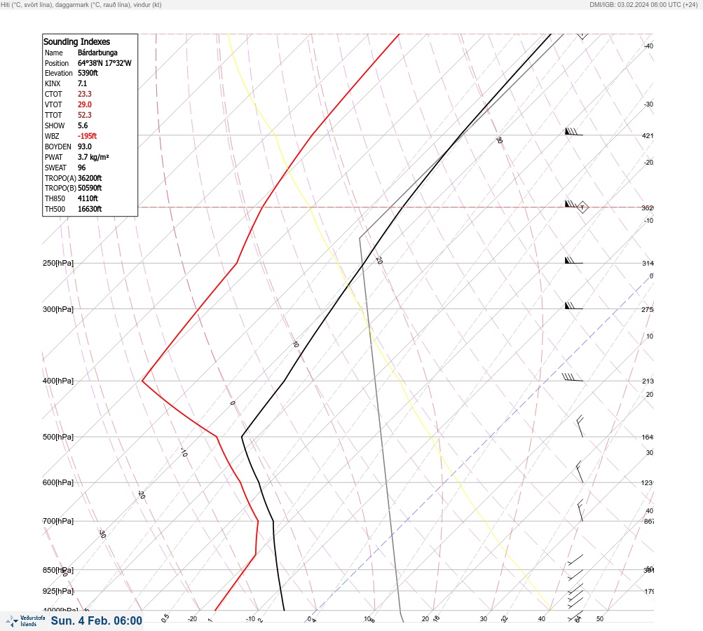Click the 'Sun. 4 Feb. 06:00' date label
Viewport: 703px width, 631px height.
click(x=97, y=620)
